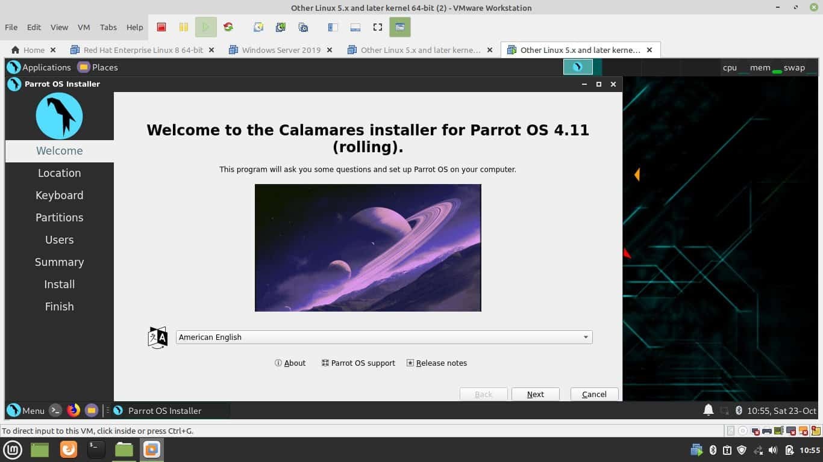
Task: Switch to the Windows Server 2019 tab
Action: (281, 50)
